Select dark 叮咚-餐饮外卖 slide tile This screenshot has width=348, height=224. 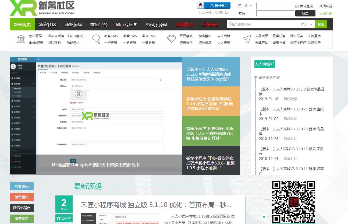click(211, 160)
